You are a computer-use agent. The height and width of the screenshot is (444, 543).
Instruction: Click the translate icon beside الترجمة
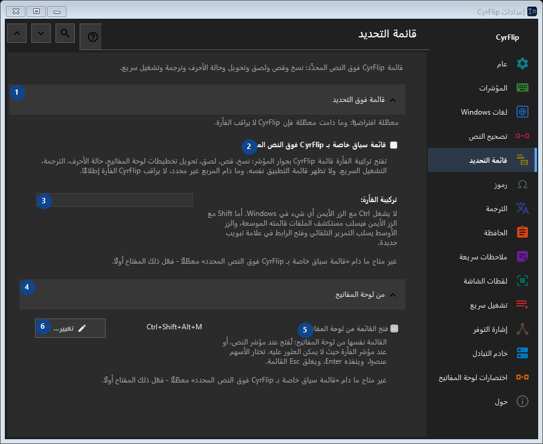pos(522,208)
